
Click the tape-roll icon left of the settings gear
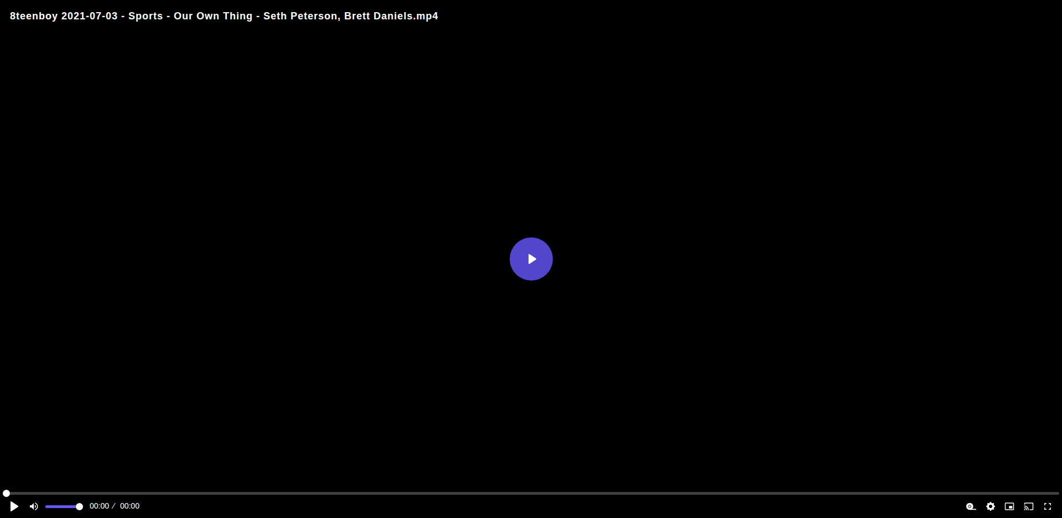pyautogui.click(x=971, y=506)
